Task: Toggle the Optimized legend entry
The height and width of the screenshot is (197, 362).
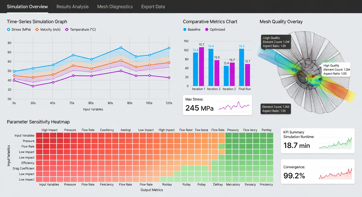Action: 215,29
